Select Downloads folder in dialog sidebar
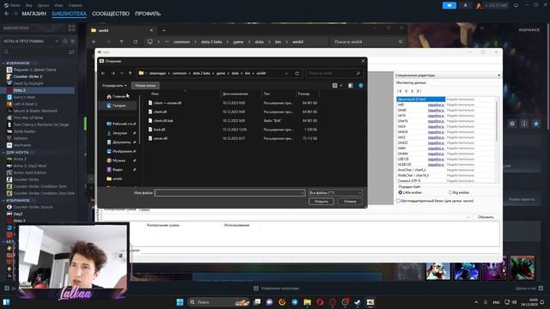The image size is (550, 309). (x=119, y=133)
